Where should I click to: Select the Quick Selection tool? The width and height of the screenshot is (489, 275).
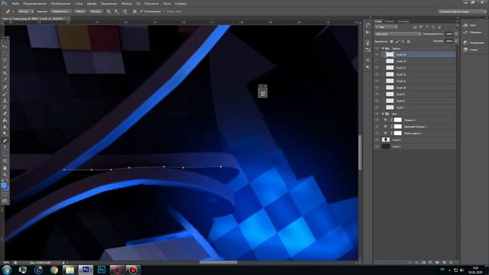(5, 66)
